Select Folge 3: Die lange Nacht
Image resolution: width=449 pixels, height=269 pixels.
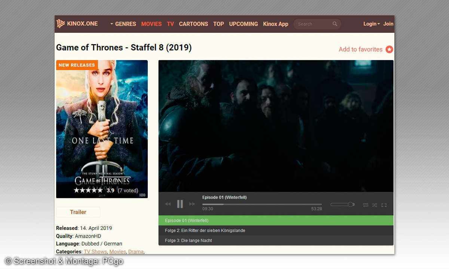tap(276, 241)
